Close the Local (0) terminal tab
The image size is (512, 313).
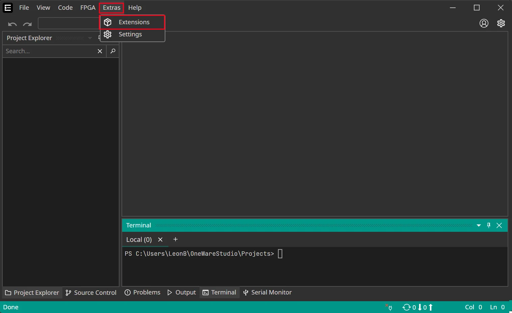point(160,240)
